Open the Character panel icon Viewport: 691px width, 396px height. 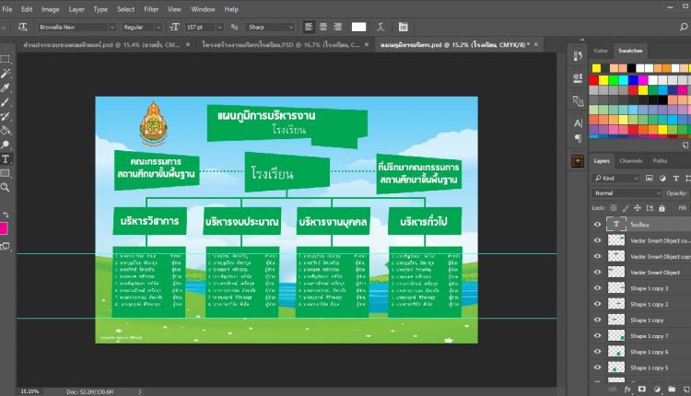pyautogui.click(x=578, y=122)
